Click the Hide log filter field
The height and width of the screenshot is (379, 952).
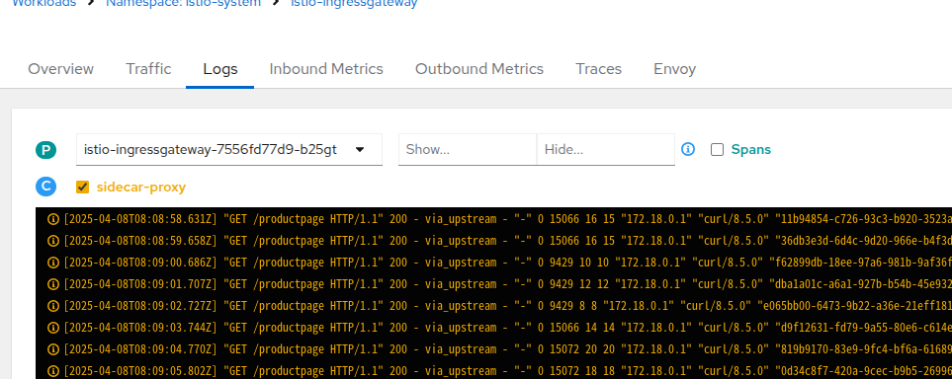click(x=606, y=149)
